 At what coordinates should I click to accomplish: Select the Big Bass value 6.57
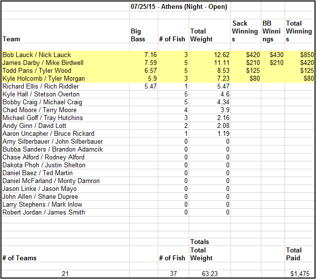tap(150, 70)
